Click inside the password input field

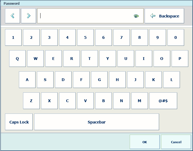86,16
